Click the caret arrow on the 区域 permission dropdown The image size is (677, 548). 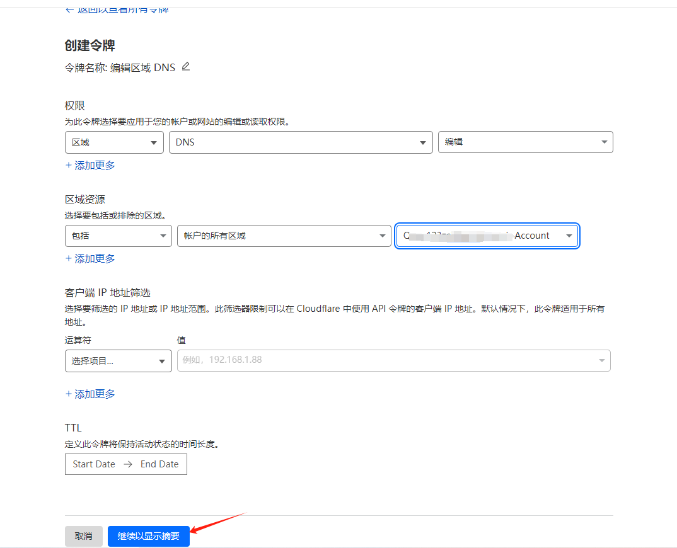click(154, 143)
